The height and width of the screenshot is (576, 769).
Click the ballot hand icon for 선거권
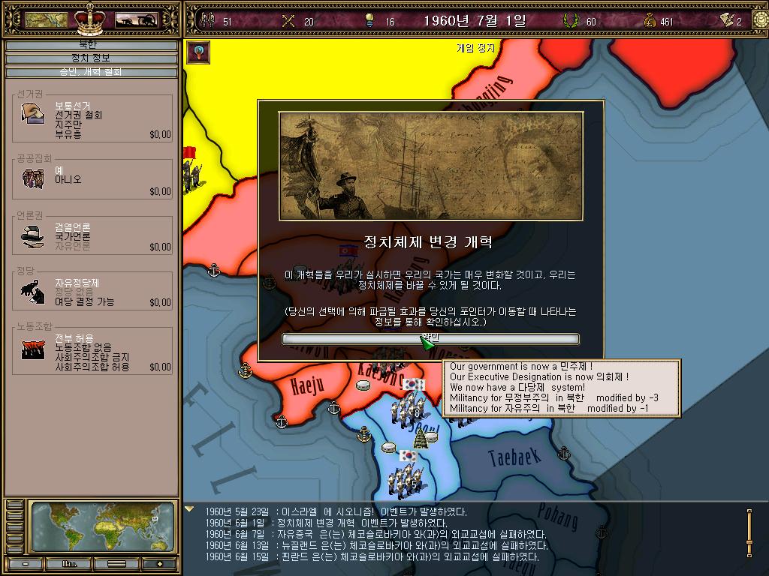[32, 113]
